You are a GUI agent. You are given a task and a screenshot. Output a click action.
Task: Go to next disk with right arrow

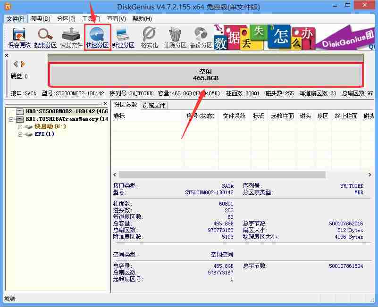click(23, 64)
